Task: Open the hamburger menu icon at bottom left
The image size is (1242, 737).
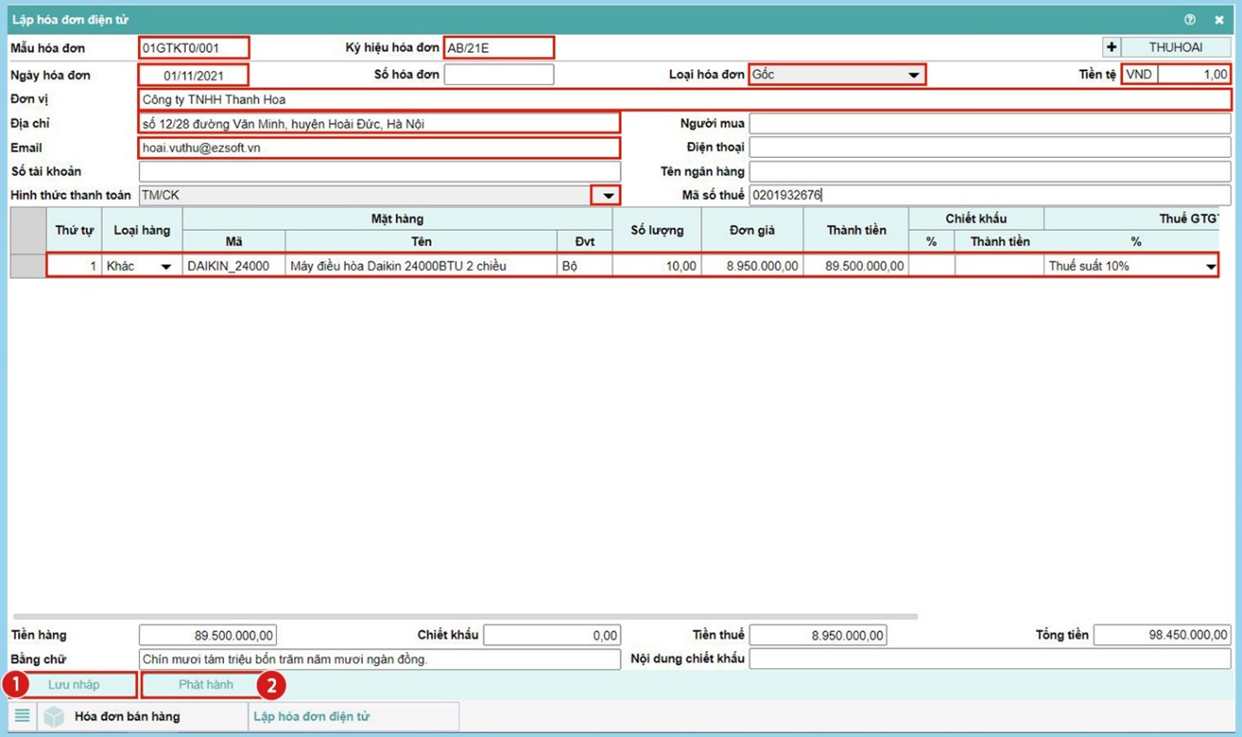Action: tap(23, 715)
